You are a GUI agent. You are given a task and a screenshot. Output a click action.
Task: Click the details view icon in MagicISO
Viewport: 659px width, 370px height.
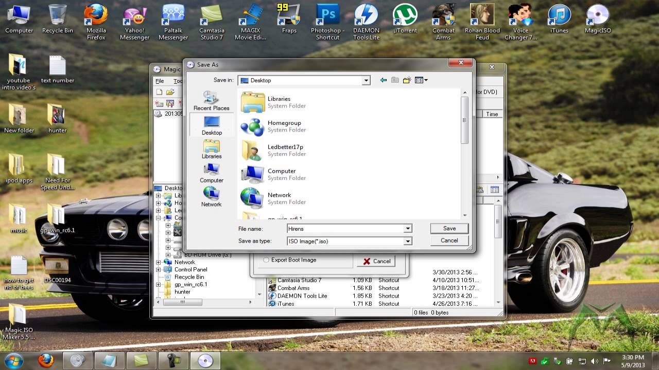(x=495, y=190)
